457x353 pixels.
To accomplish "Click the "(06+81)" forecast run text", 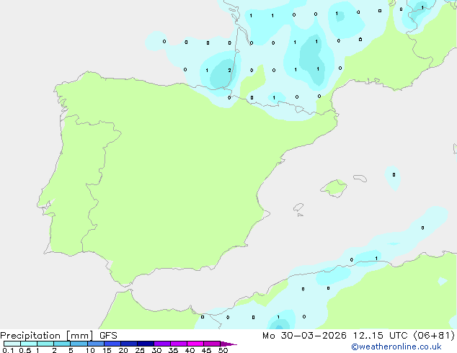I will pyautogui.click(x=434, y=336).
